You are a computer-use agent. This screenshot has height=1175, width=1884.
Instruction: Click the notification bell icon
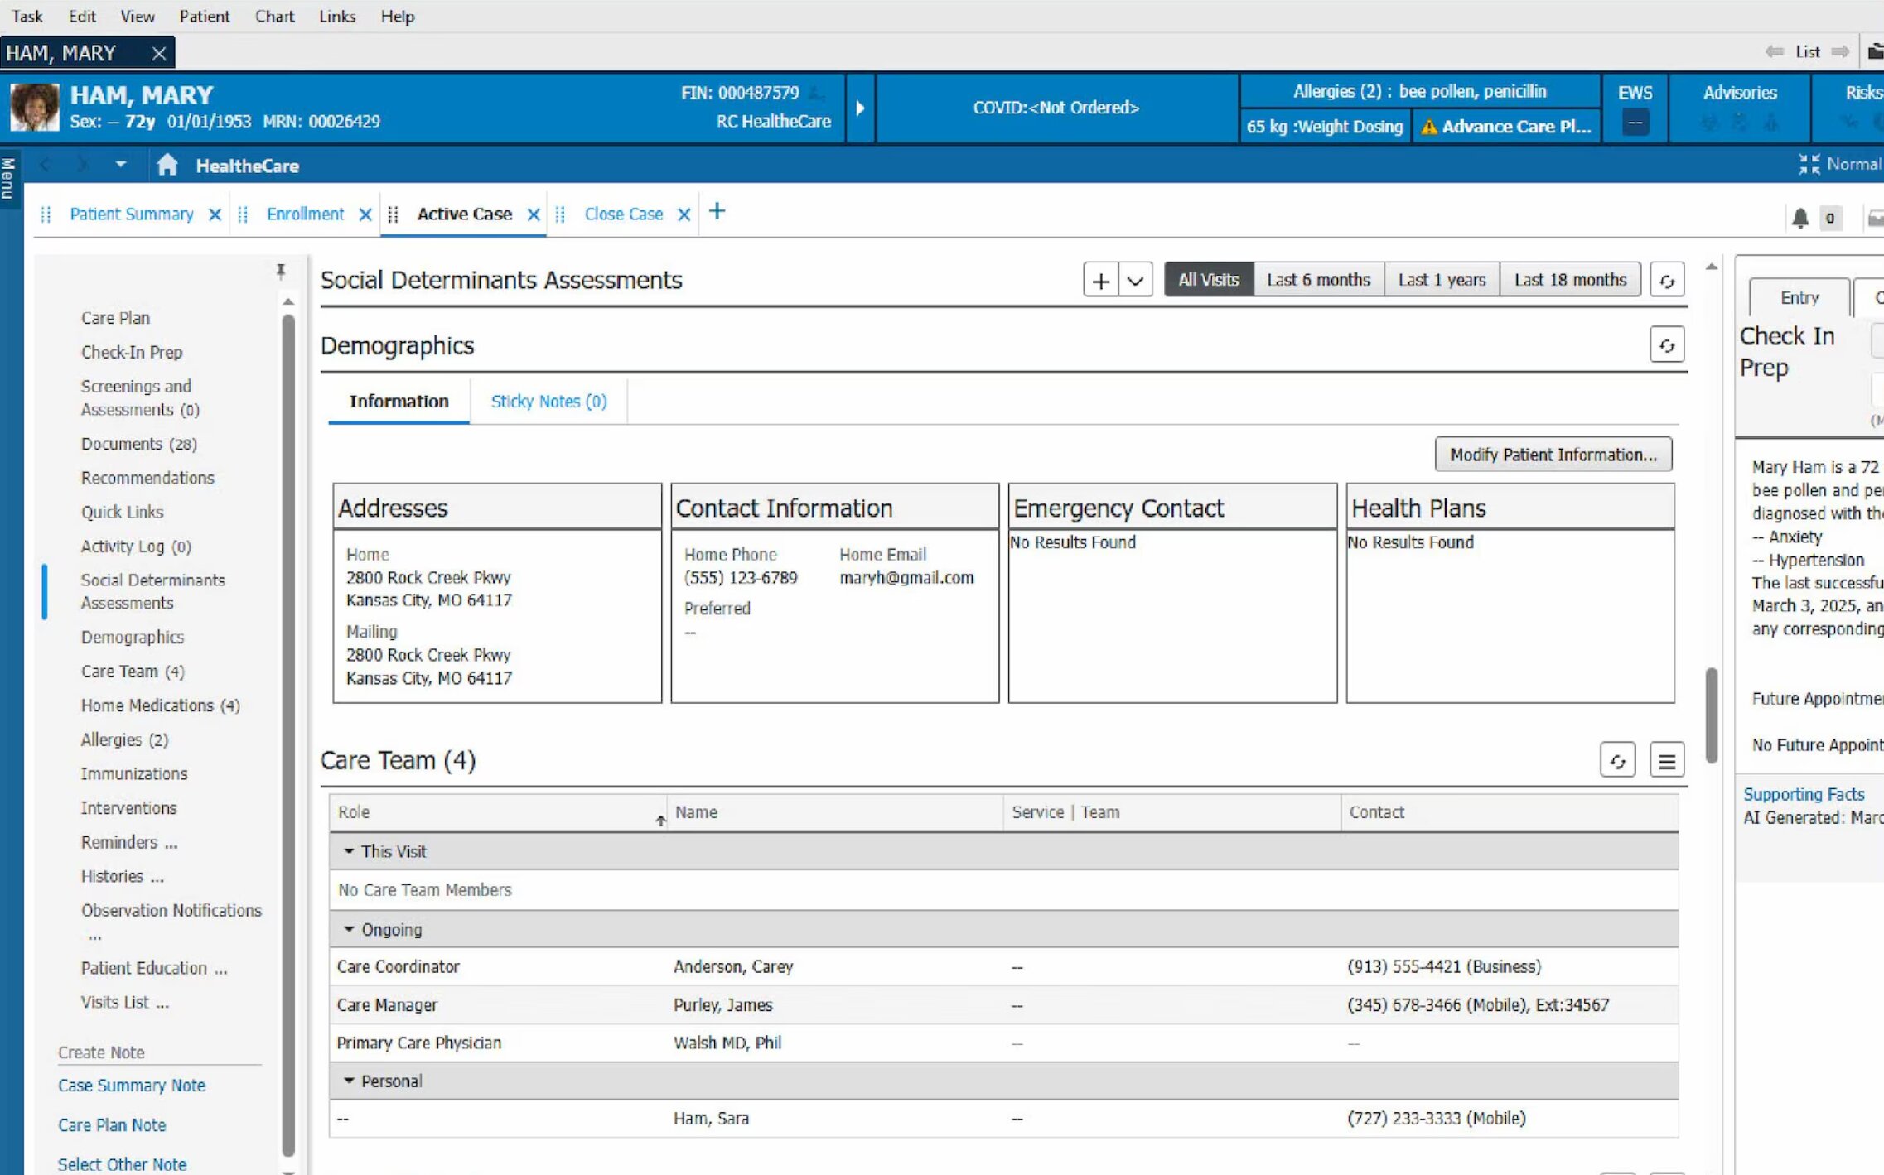click(1799, 218)
